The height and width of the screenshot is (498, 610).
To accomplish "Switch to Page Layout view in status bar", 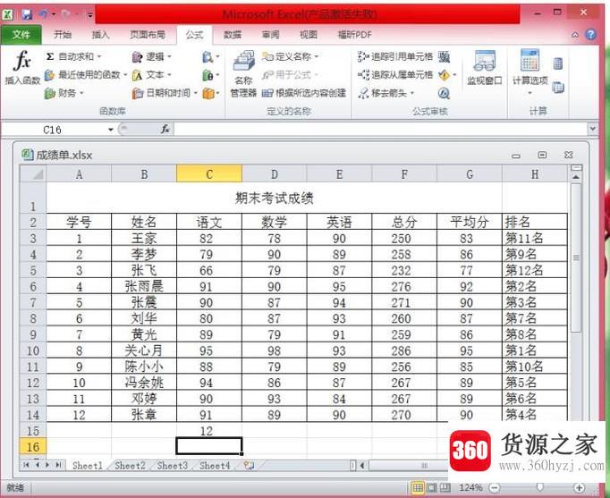I will pos(431,487).
